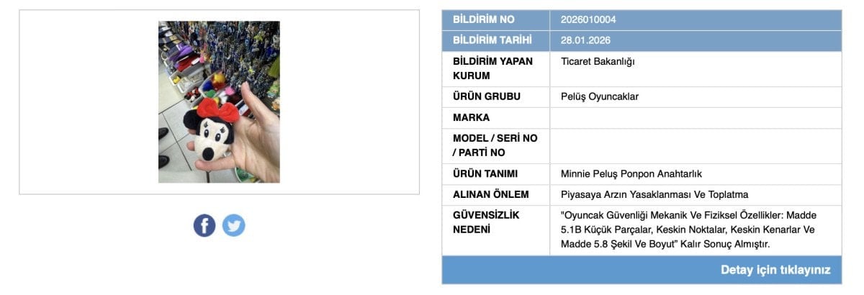This screenshot has height=295, width=864.
Task: Click the notification number 2026010004
Action: coord(588,19)
